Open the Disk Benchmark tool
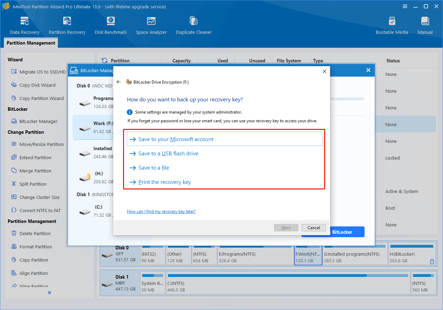Screen dimensions: 443x310 tap(111, 25)
